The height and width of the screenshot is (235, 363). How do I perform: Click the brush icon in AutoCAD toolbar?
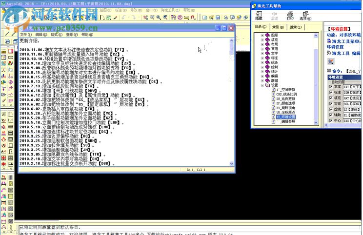click(x=115, y=18)
